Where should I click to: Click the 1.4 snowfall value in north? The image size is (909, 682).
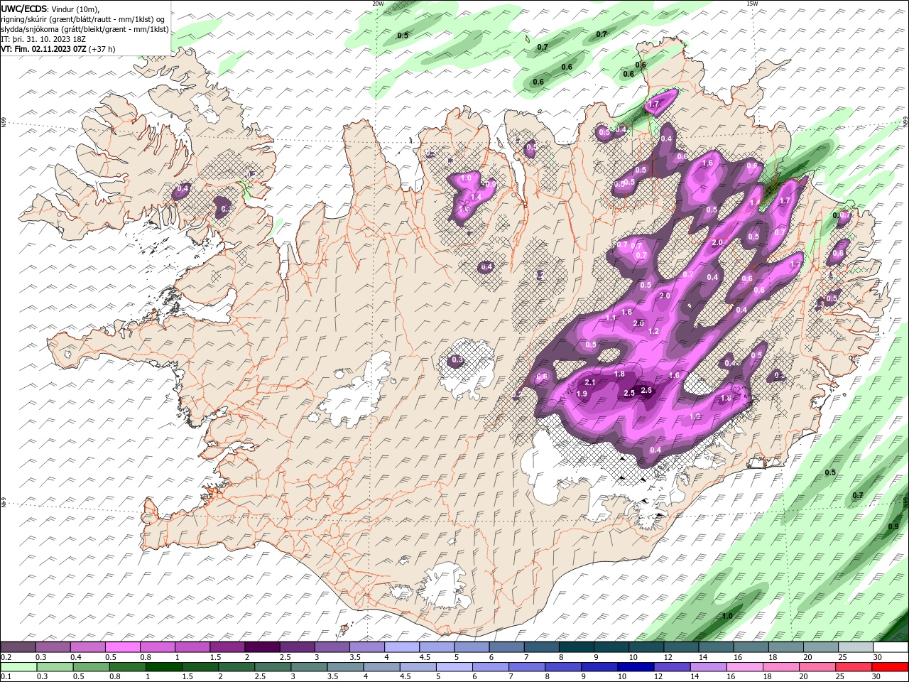tap(477, 197)
